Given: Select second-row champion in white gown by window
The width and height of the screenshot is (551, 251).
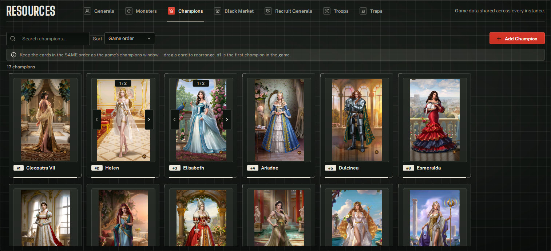Looking at the screenshot, I should (45, 218).
